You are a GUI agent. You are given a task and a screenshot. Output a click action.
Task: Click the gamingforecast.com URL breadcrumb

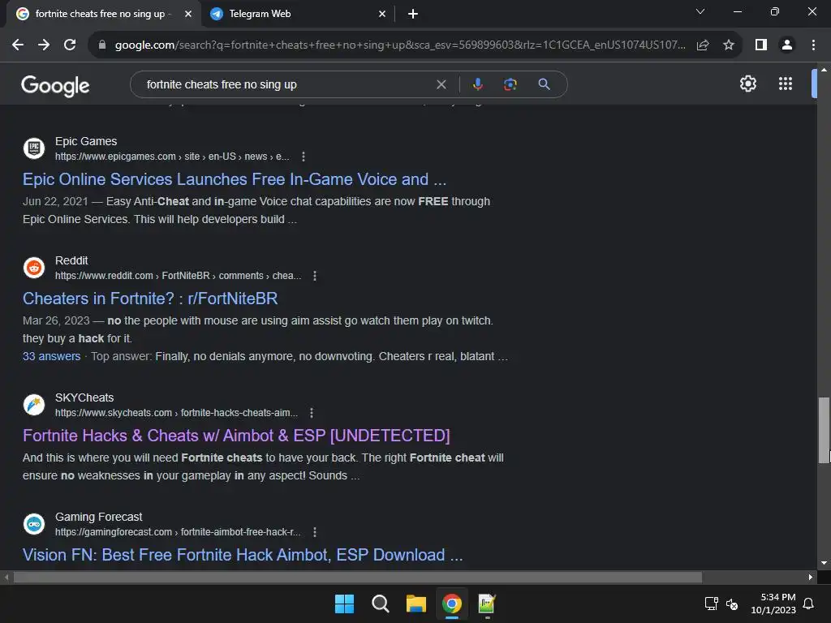(178, 532)
